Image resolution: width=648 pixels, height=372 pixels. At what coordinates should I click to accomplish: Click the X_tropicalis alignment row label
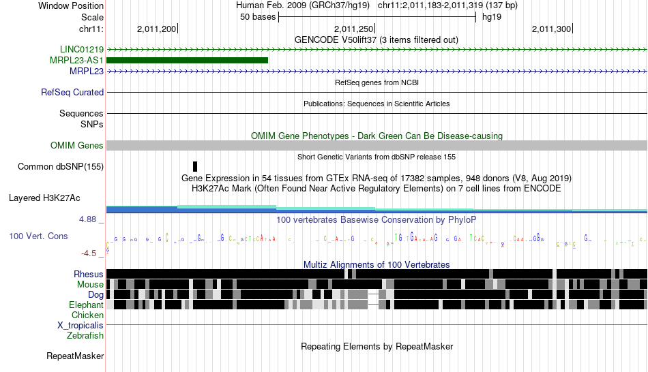(80, 326)
